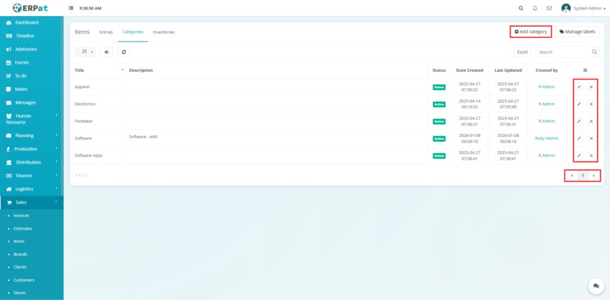Image resolution: width=610 pixels, height=300 pixels.
Task: Open the System Admin user dropdown
Action: click(575, 8)
